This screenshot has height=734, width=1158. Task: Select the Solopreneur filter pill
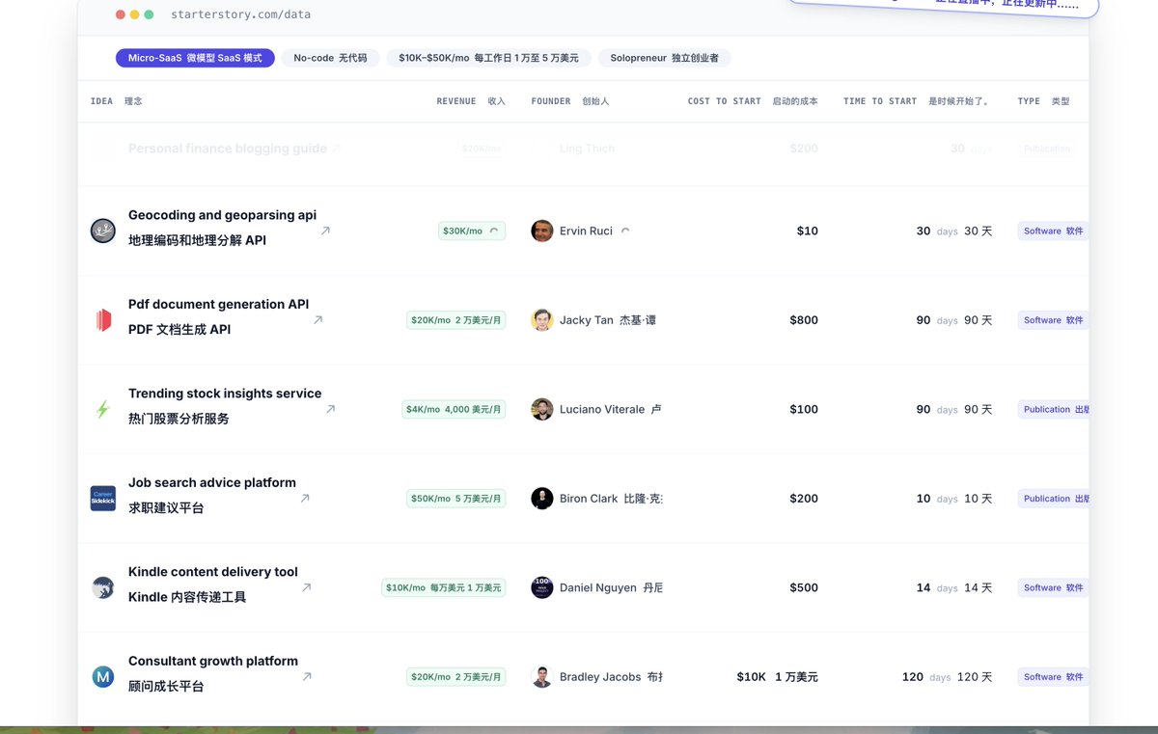[x=664, y=58]
